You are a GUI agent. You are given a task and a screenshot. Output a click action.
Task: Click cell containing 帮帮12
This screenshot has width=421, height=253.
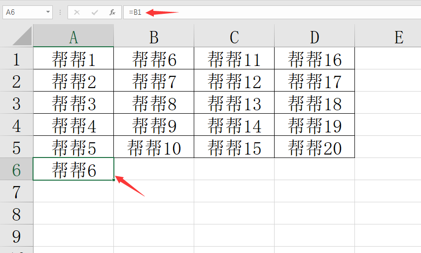234,80
